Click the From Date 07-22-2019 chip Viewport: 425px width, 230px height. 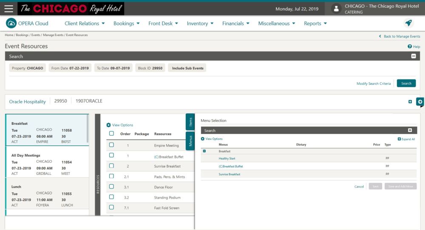pyautogui.click(x=70, y=68)
